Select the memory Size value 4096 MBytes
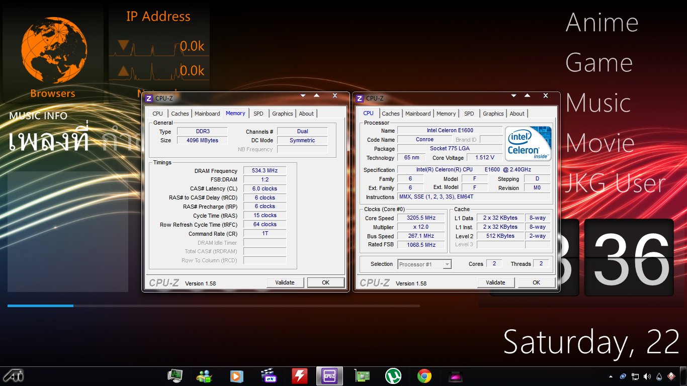 (x=203, y=141)
